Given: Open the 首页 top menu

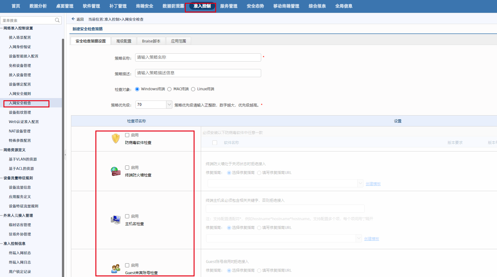Looking at the screenshot, I should 16,6.
